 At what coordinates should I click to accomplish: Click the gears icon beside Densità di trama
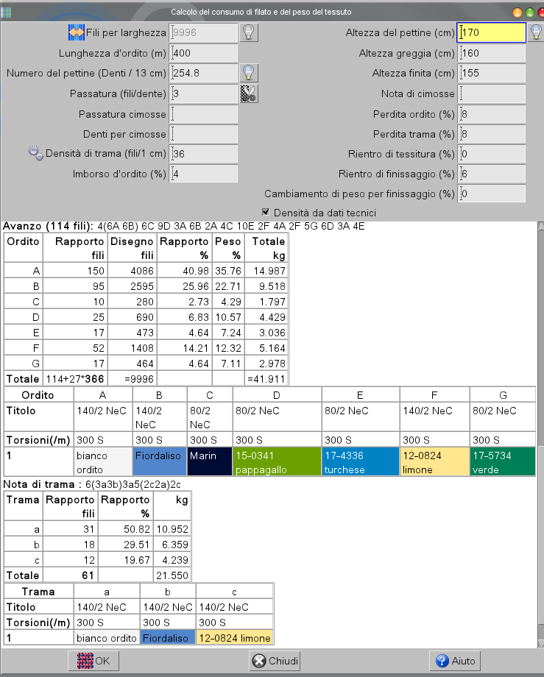[x=36, y=153]
